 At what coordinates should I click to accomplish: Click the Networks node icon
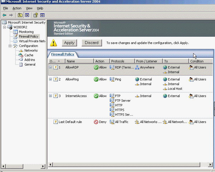21,51
